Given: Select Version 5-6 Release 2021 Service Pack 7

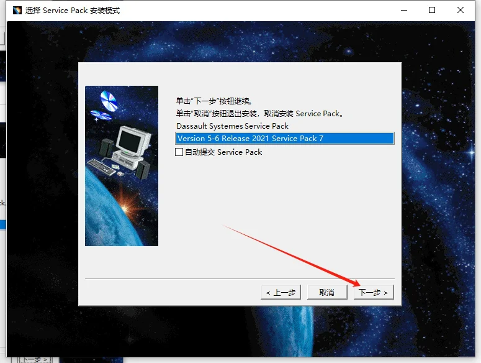Looking at the screenshot, I should pyautogui.click(x=284, y=139).
